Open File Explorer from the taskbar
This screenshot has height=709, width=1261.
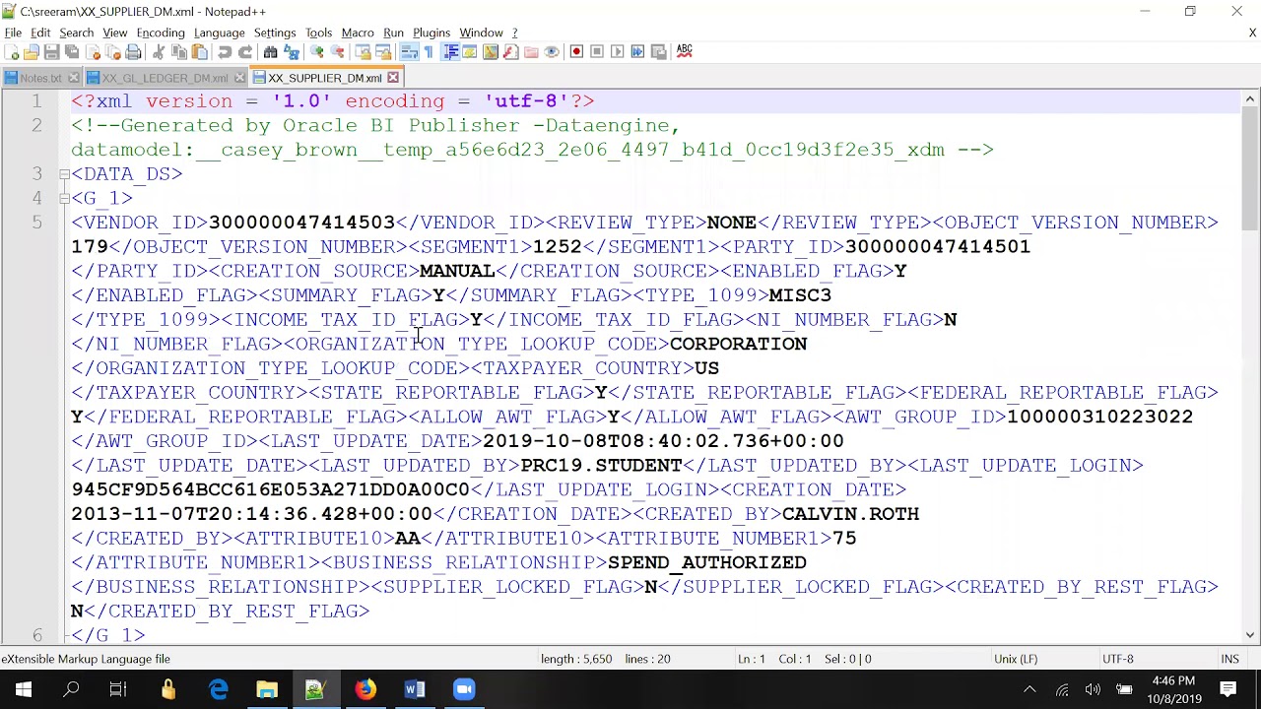(267, 689)
